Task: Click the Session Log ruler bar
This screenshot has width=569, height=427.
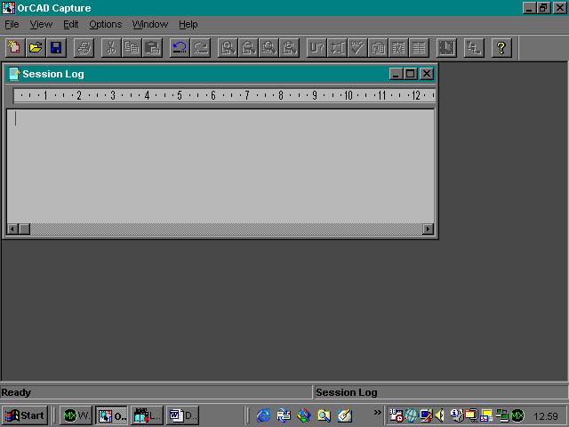Action: point(224,95)
